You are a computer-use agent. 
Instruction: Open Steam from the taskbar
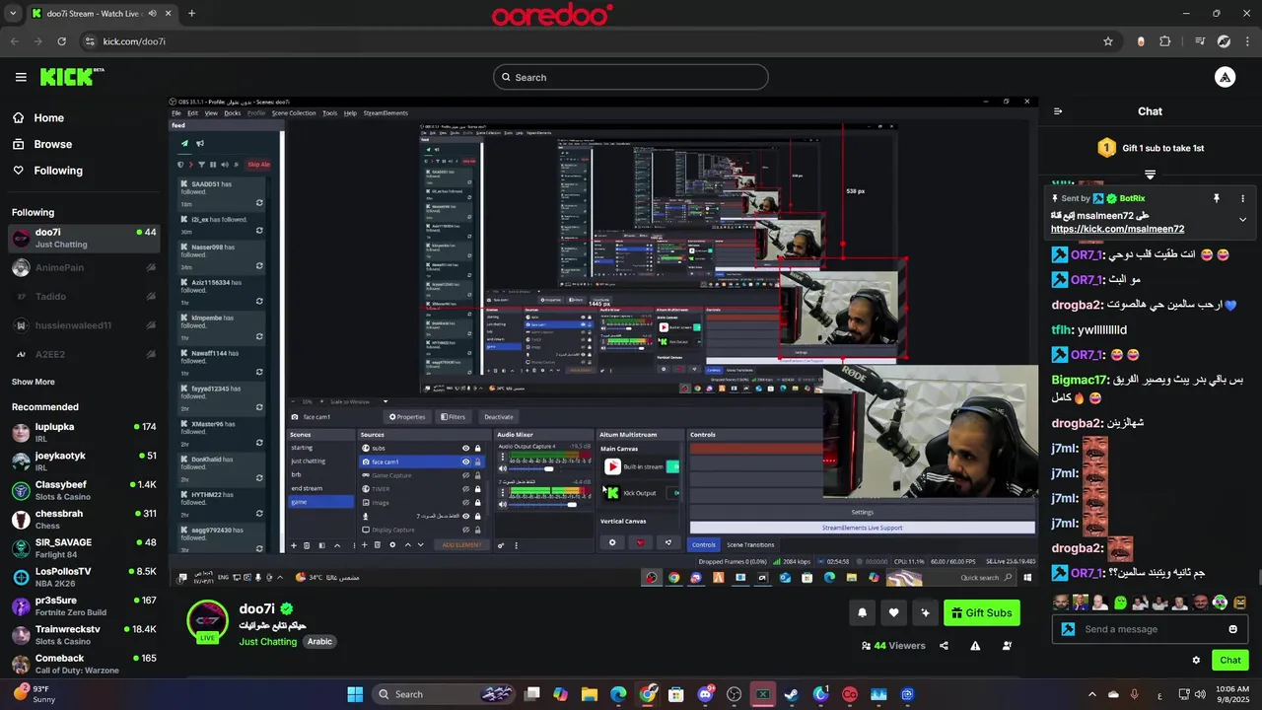[791, 694]
